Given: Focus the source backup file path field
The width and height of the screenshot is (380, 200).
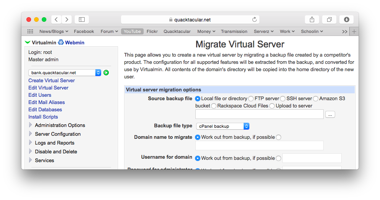Looking at the screenshot, I should point(259,114).
